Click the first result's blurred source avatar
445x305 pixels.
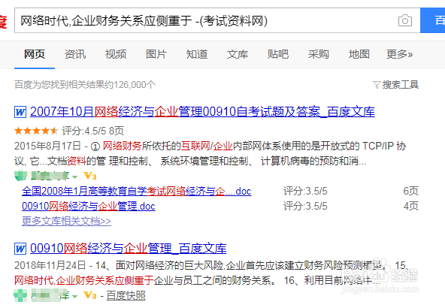(x=20, y=176)
